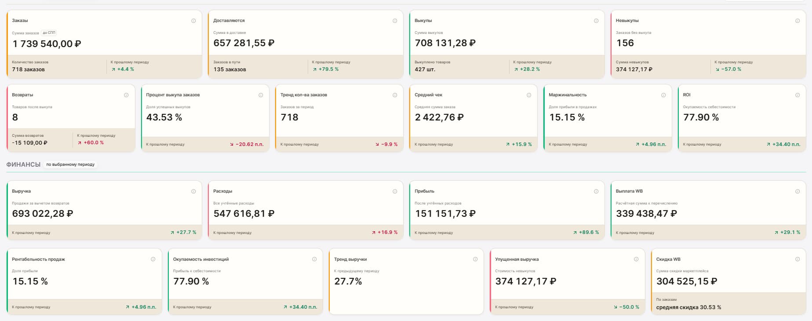This screenshot has height=321, width=812.
Task: Click '135 заказов' in transit value
Action: [229, 69]
